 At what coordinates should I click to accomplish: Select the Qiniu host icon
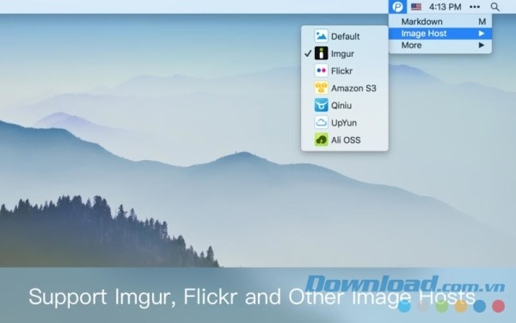pyautogui.click(x=321, y=105)
